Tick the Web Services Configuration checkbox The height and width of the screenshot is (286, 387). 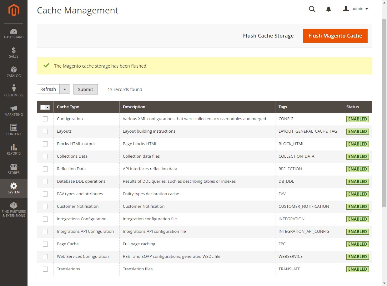[45, 257]
